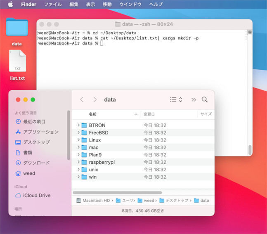Open the Finder menu in menu bar

coord(28,4)
